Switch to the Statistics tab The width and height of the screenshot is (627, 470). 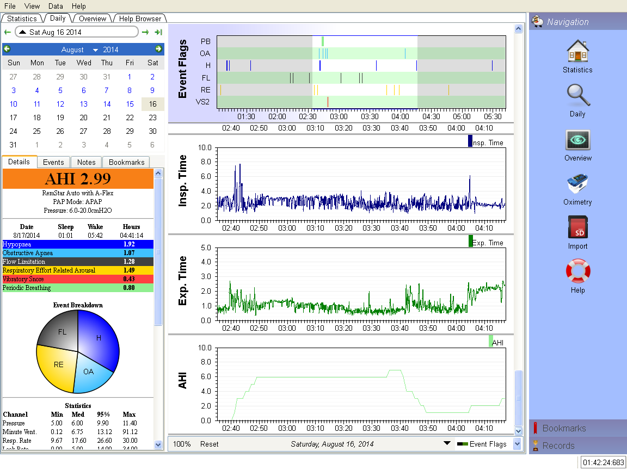22,18
